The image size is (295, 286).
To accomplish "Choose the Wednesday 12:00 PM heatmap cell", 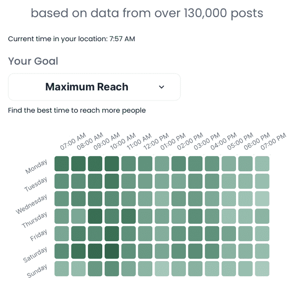I will [145, 199].
